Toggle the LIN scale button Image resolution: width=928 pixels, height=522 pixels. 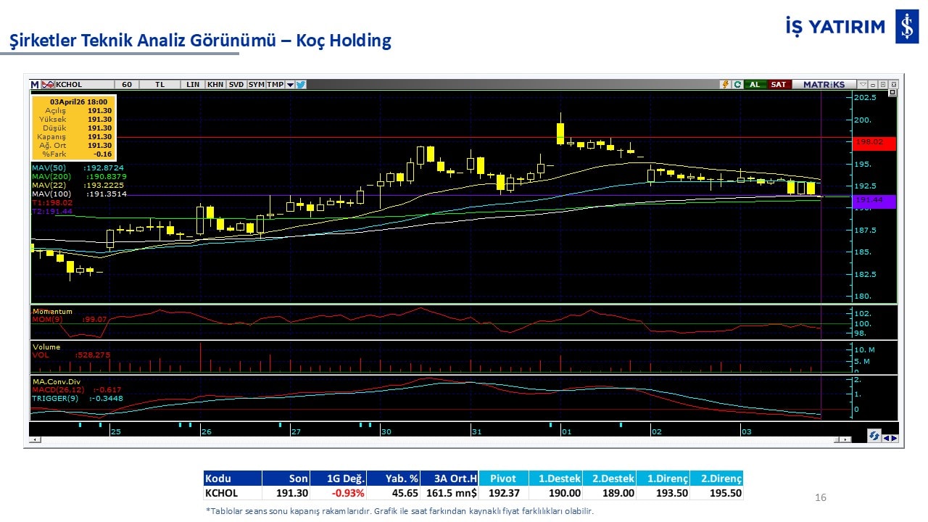pos(193,85)
